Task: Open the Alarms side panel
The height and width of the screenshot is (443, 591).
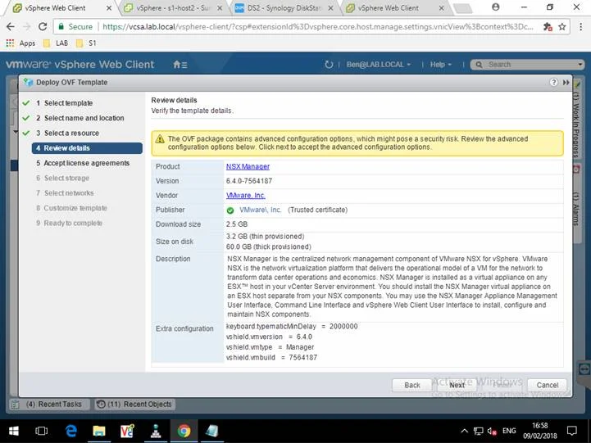Action: (576, 204)
